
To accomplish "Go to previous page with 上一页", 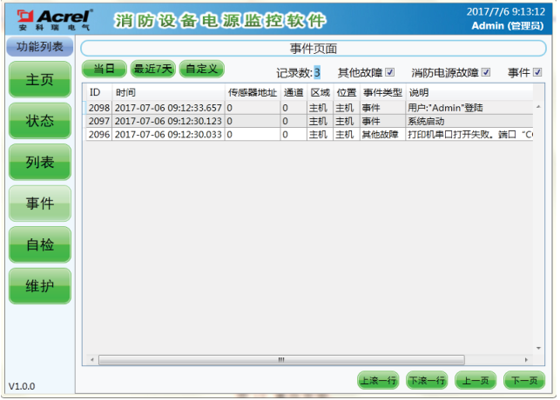I will 476,380.
